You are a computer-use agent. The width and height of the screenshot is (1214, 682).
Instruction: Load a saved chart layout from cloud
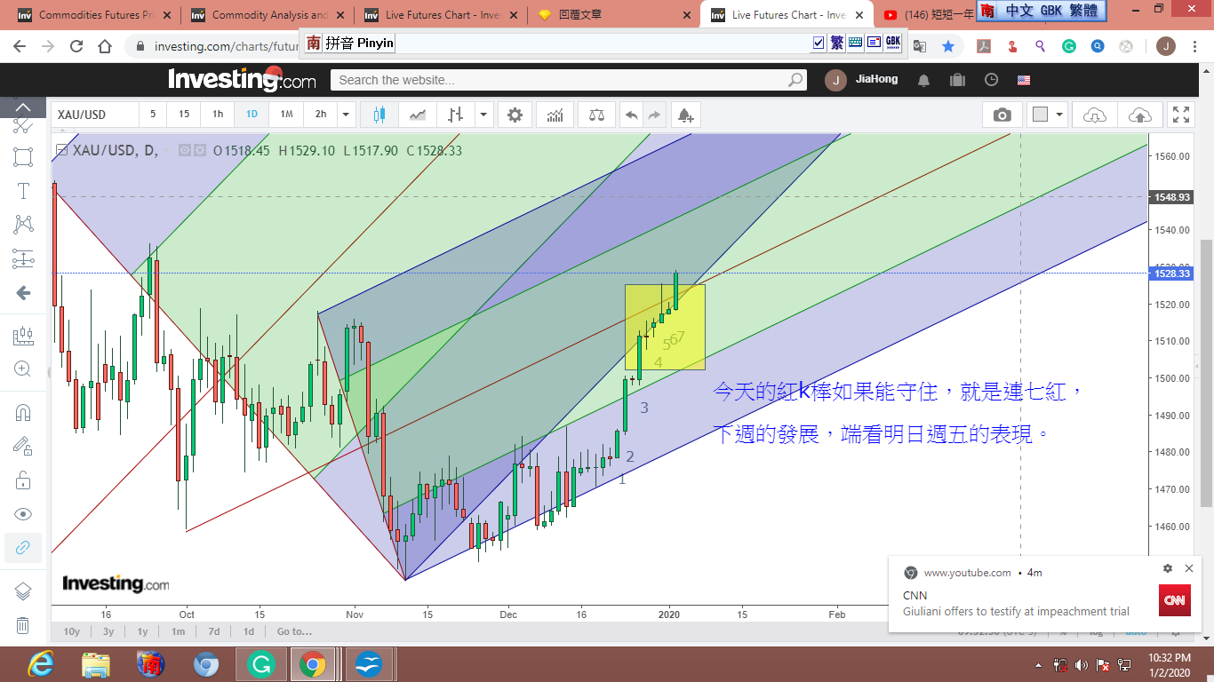1095,115
